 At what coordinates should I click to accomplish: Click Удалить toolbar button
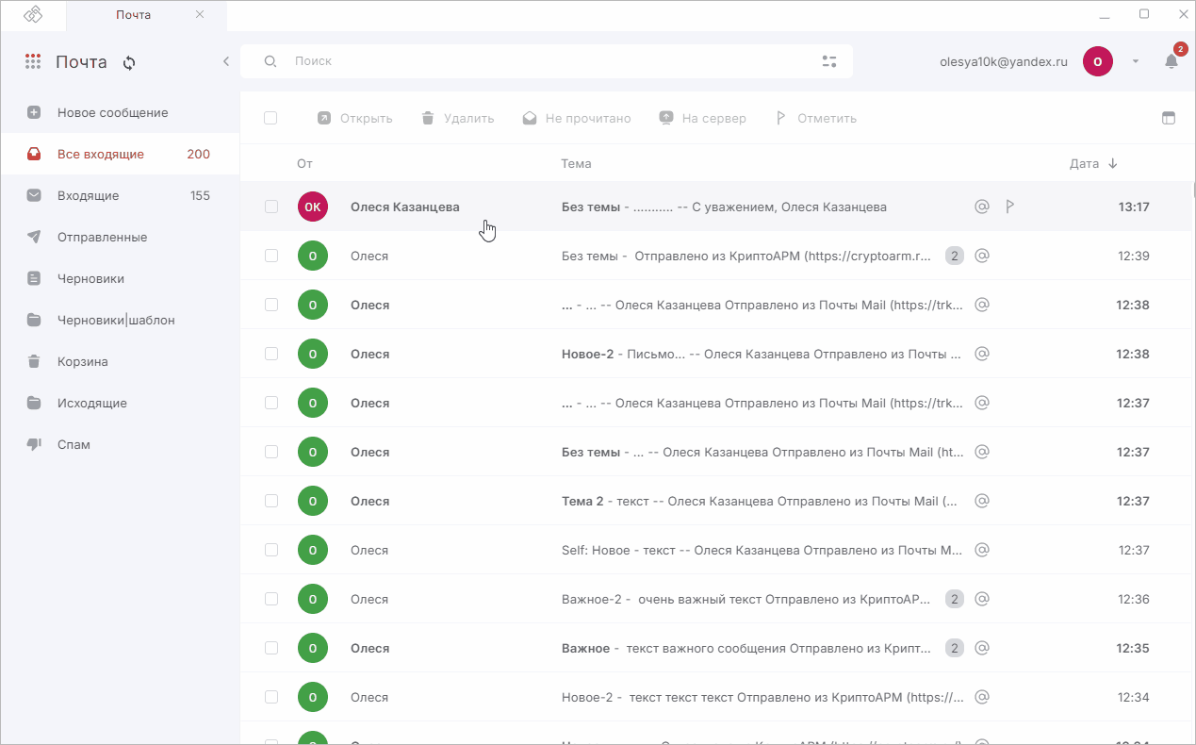(457, 118)
